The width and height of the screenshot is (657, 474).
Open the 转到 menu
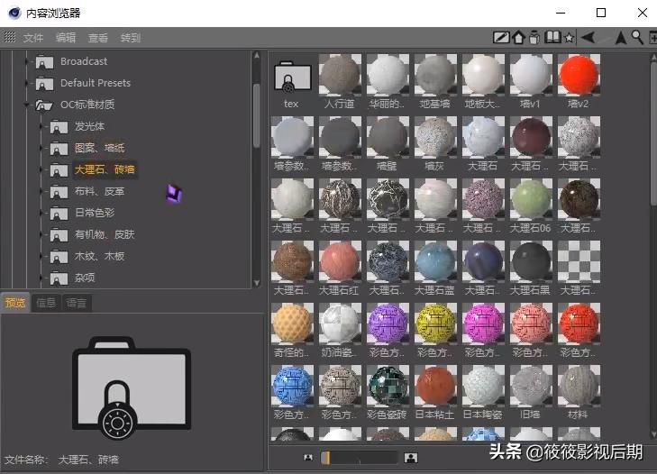point(131,38)
